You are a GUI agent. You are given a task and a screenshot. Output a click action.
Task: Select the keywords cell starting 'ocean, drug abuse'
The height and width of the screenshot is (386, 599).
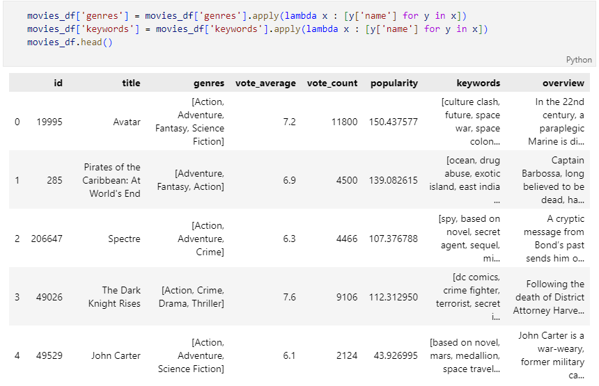[x=465, y=180]
